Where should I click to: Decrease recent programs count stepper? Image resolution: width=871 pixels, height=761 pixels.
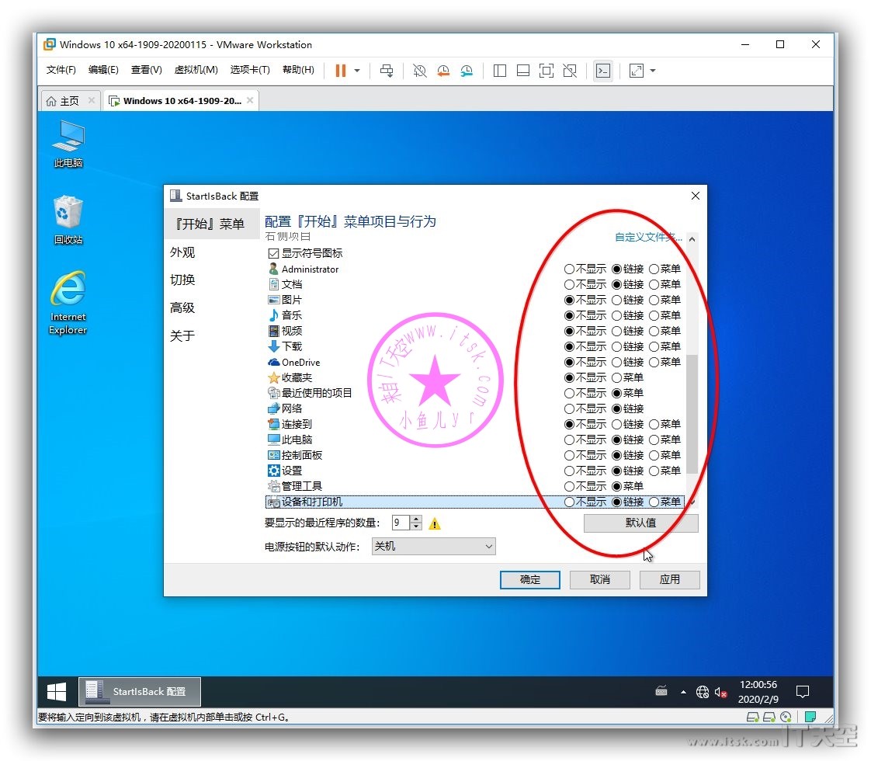click(416, 526)
